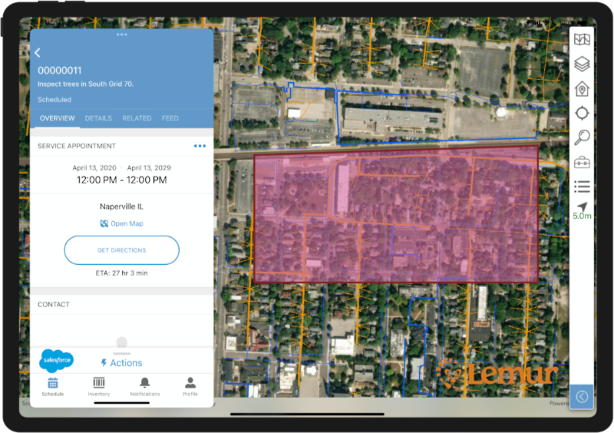
Task: Open the basemap selector icon
Action: coord(582,41)
